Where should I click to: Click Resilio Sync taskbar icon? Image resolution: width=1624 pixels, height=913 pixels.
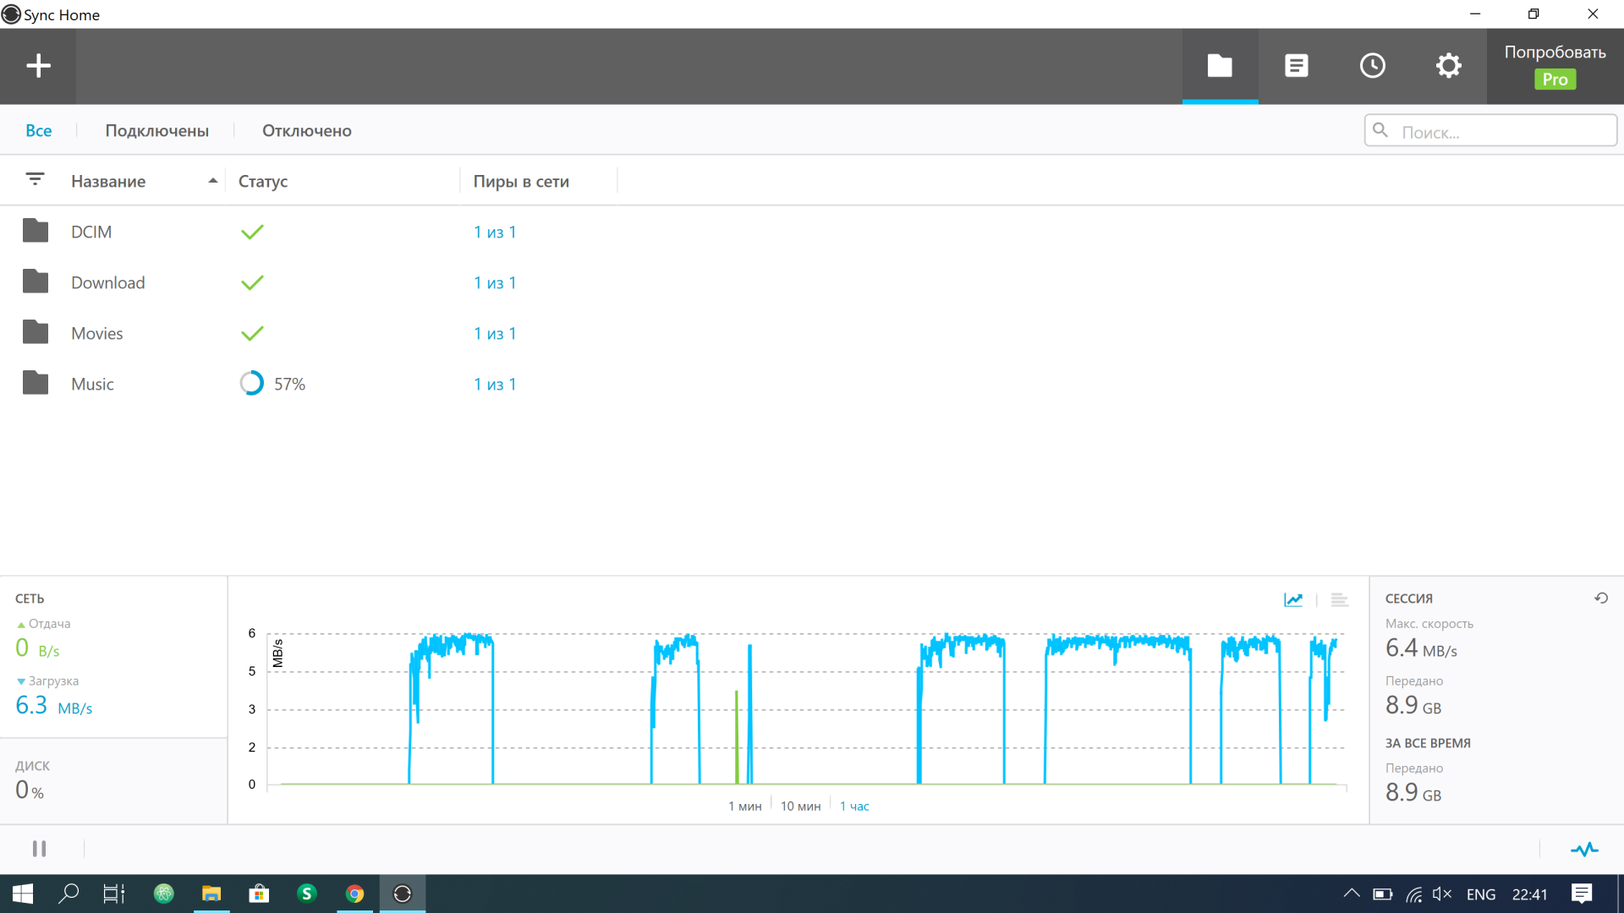coord(403,894)
